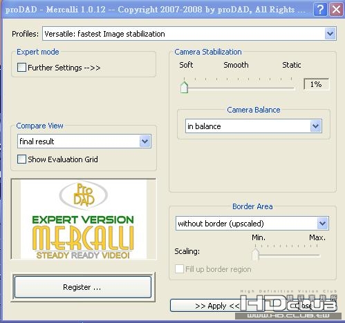The width and height of the screenshot is (345, 323).
Task: Click the 'Smooth' slider label
Action: tap(236, 65)
